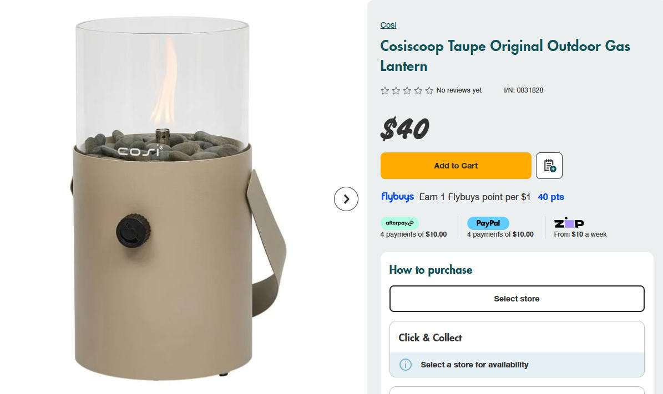Add the lantern to cart
The image size is (663, 394).
tap(456, 165)
